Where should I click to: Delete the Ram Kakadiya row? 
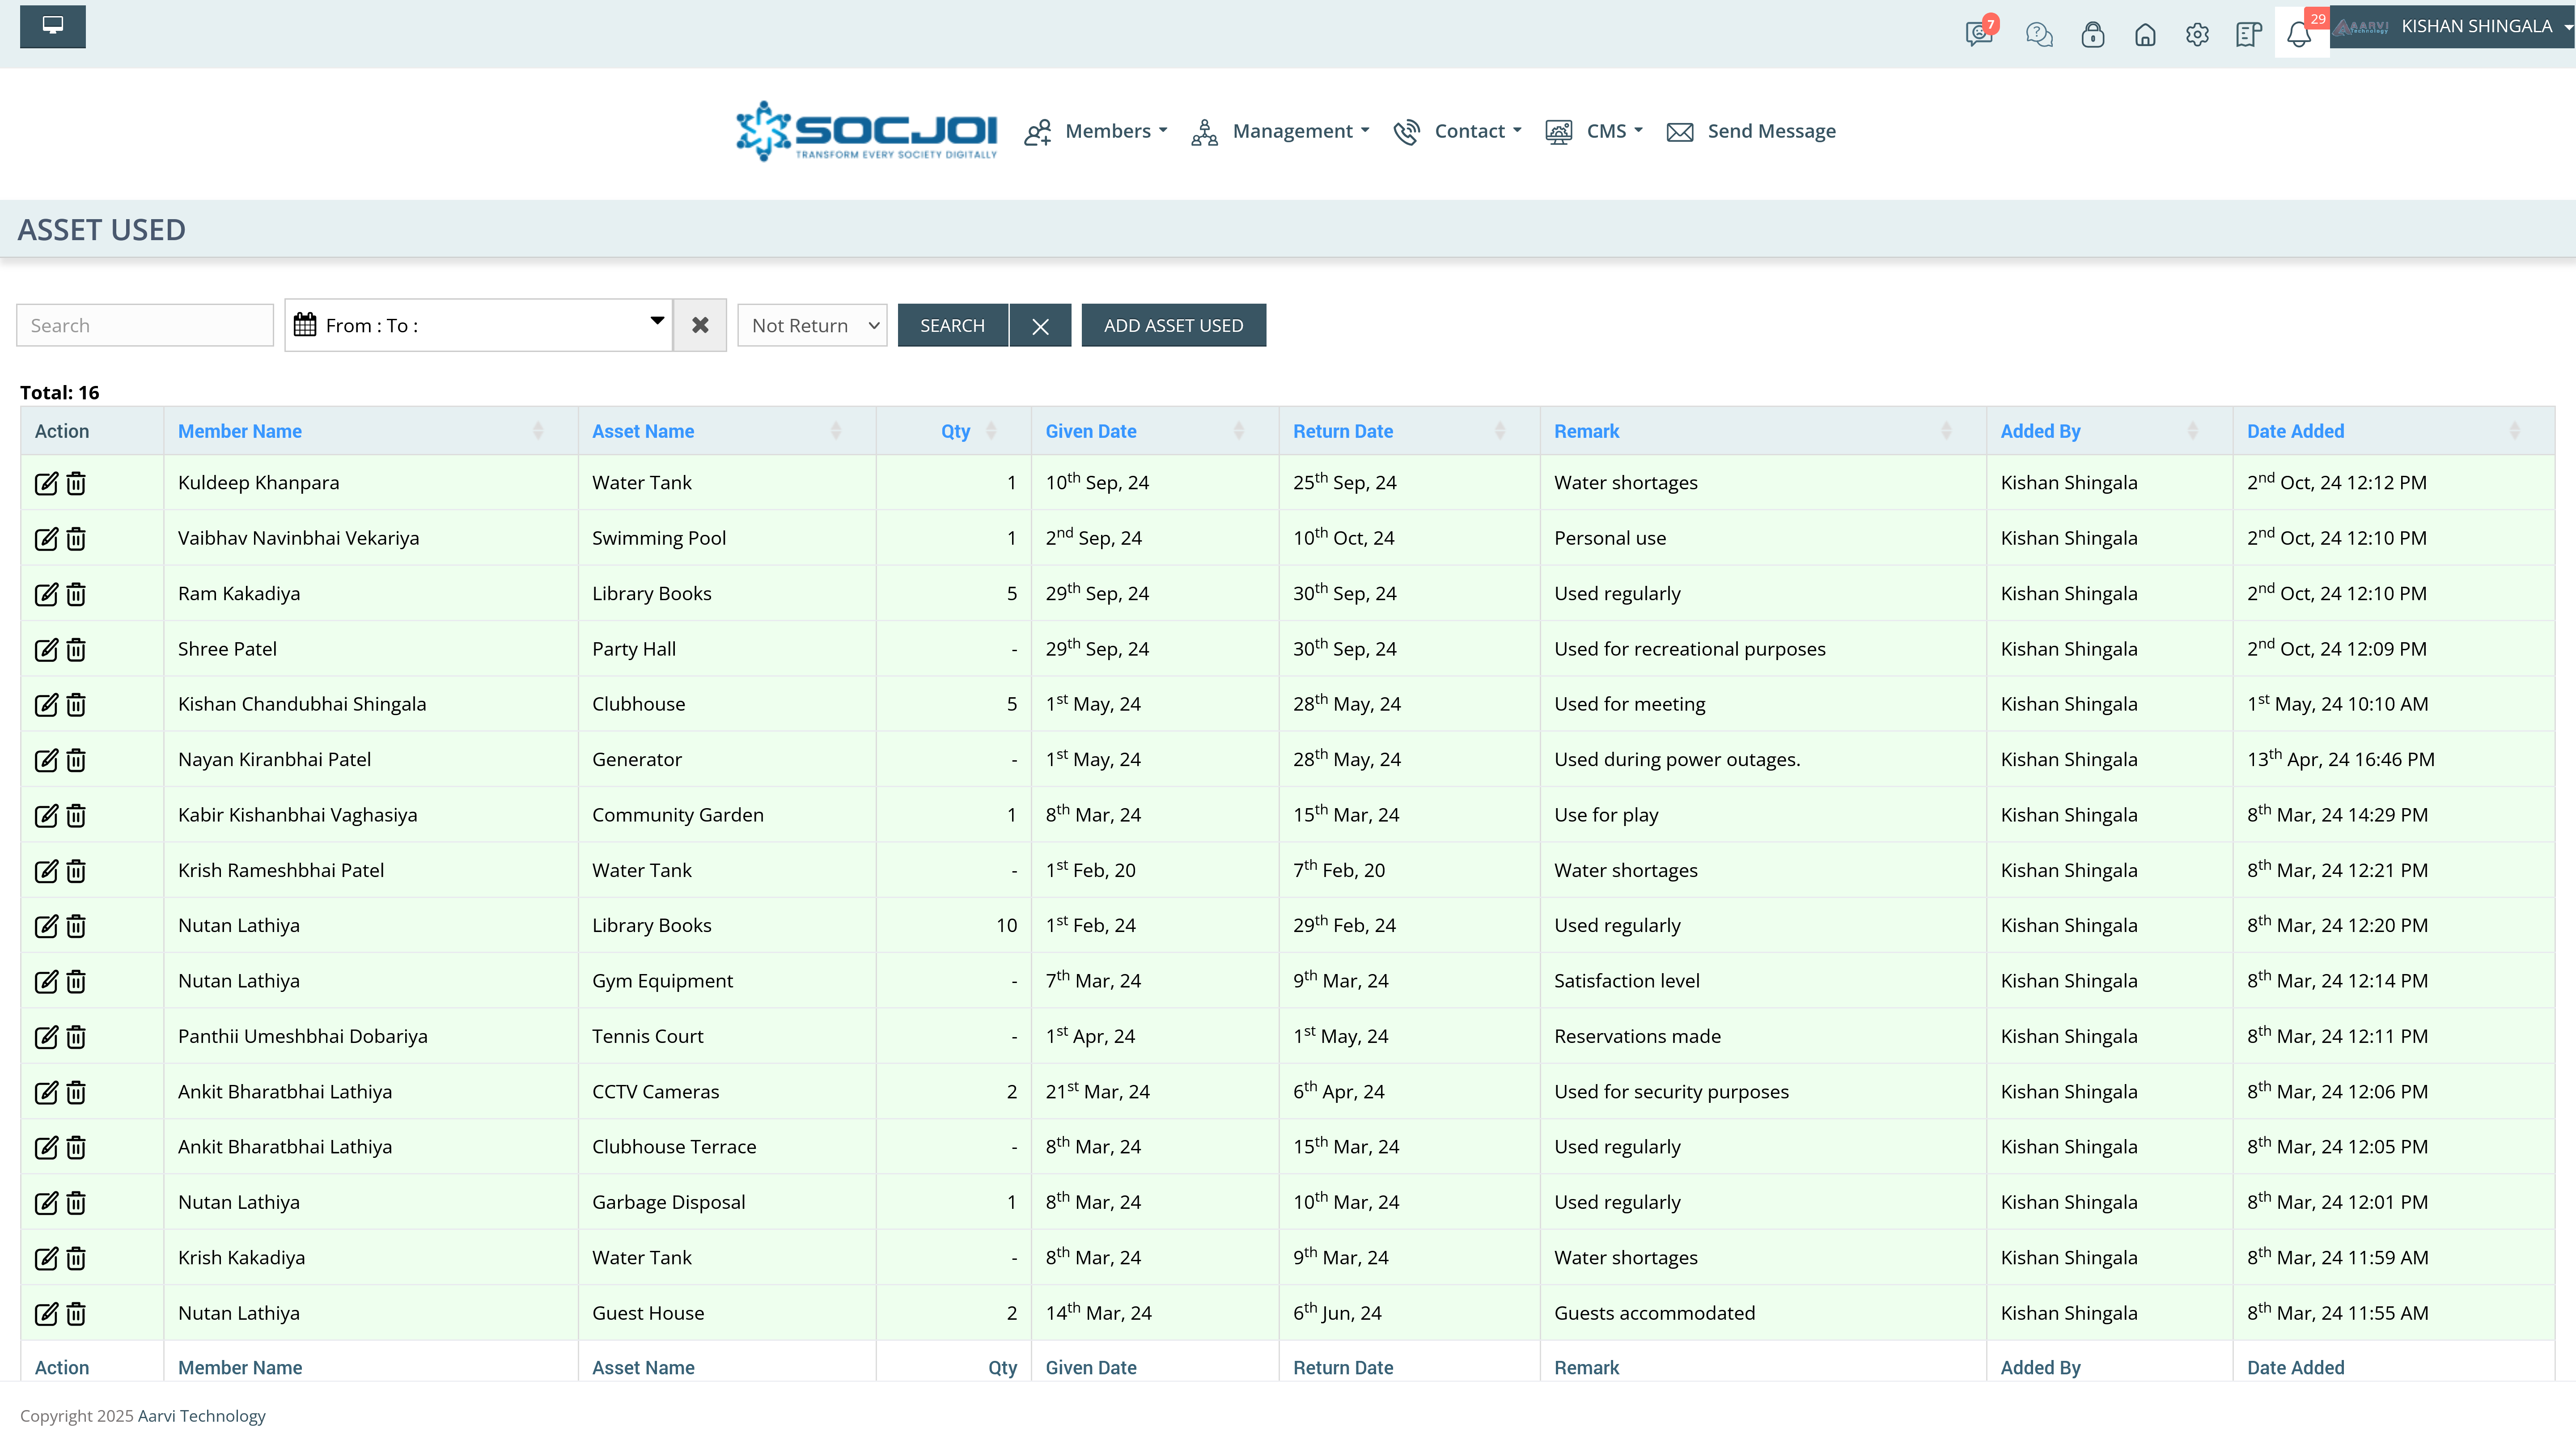(76, 595)
